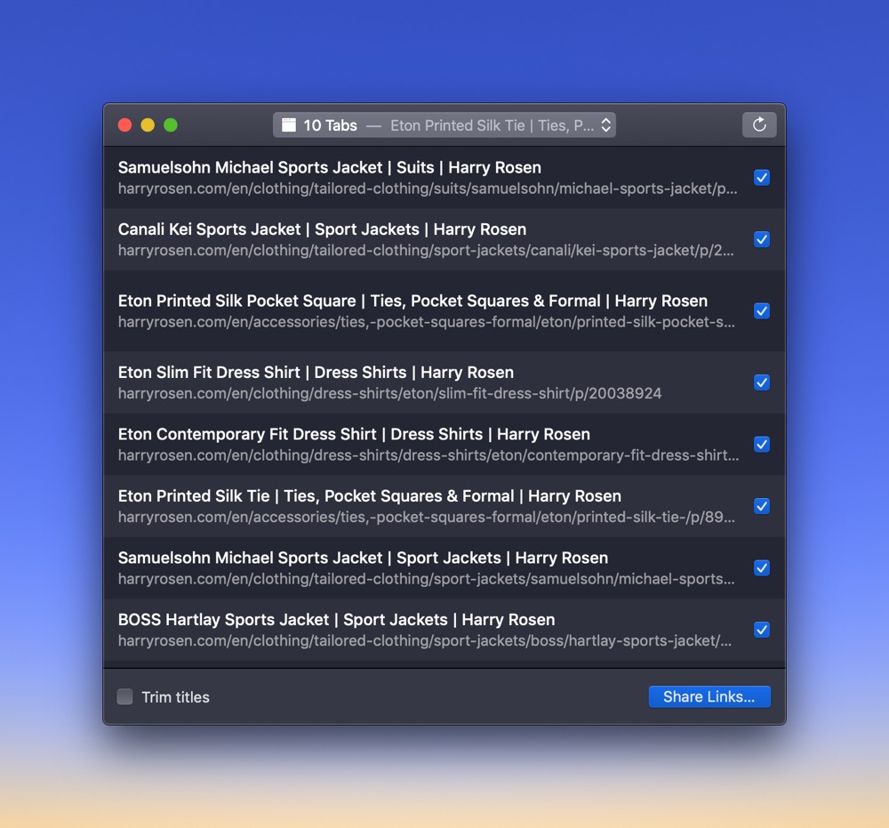Open the 10 Tabs window selector dropdown

pyautogui.click(x=444, y=125)
